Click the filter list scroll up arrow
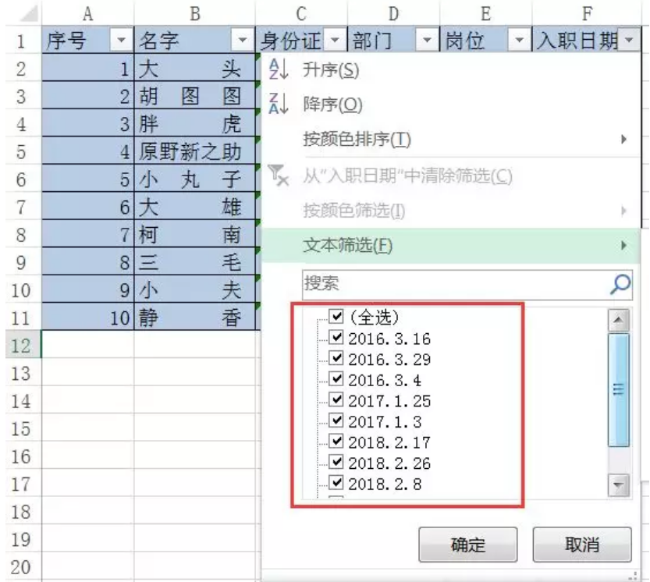This screenshot has height=582, width=650. (x=619, y=320)
